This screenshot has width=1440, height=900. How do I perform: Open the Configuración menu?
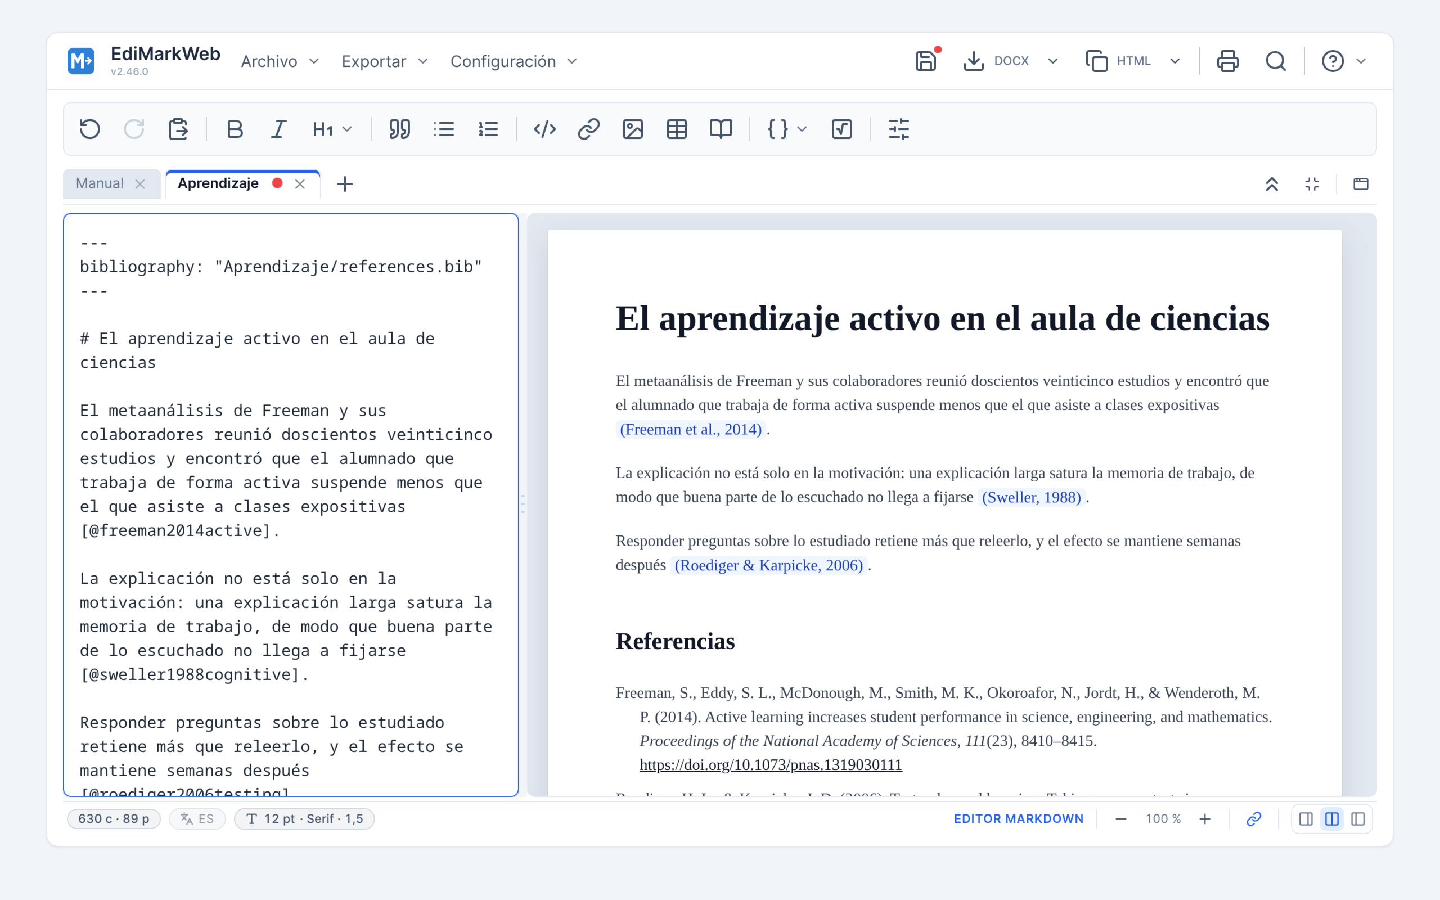[514, 61]
